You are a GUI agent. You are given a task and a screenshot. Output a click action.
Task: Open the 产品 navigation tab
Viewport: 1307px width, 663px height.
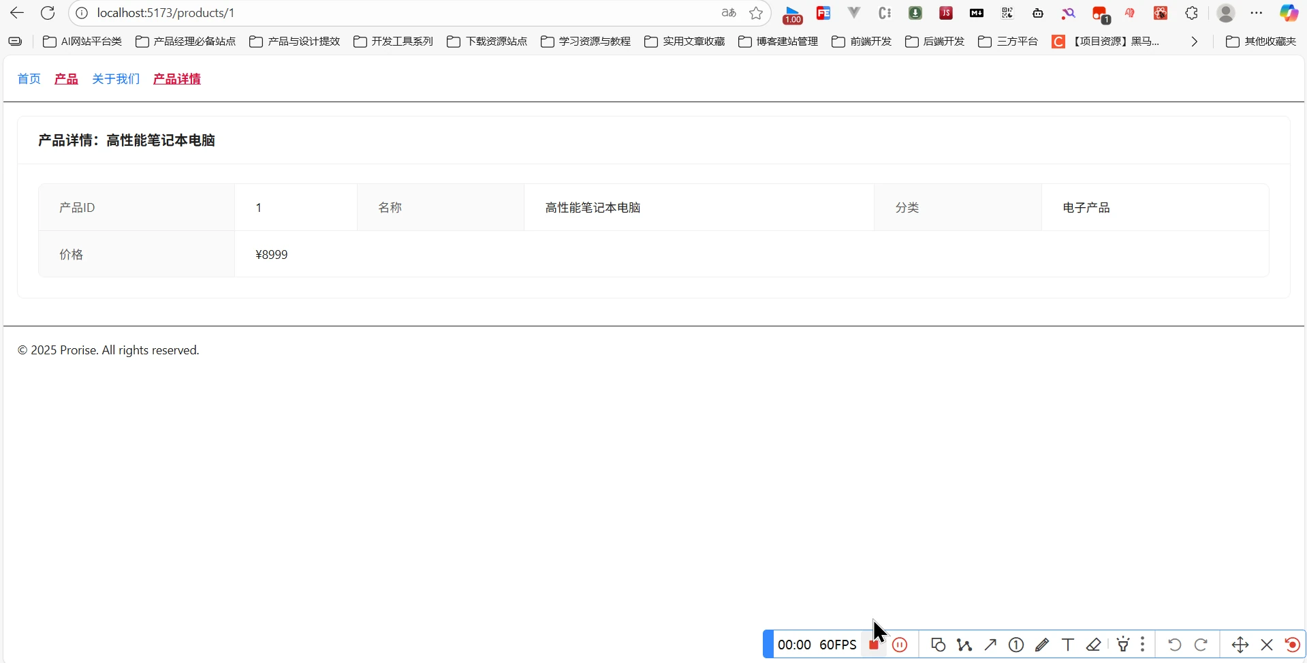(66, 79)
